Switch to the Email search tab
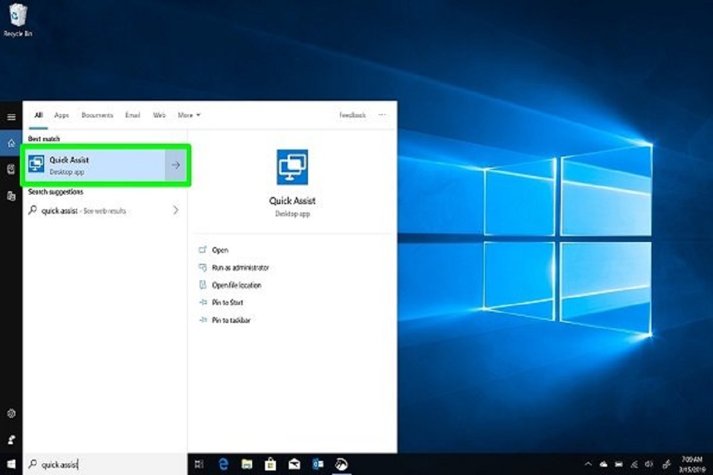Image resolution: width=713 pixels, height=475 pixels. pyautogui.click(x=133, y=115)
